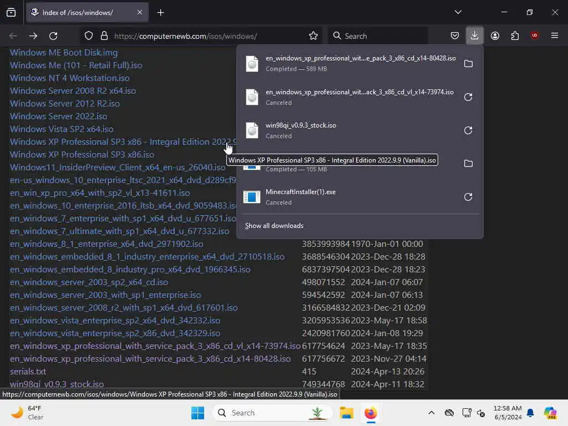Download Windows XP Professional SP3 x86.iso

(82, 154)
